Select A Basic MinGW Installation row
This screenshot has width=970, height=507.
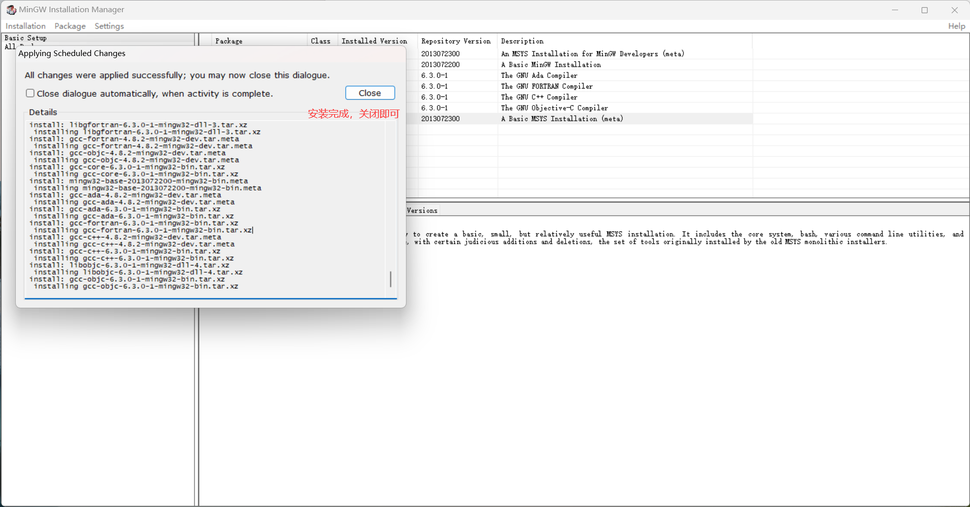coord(579,65)
